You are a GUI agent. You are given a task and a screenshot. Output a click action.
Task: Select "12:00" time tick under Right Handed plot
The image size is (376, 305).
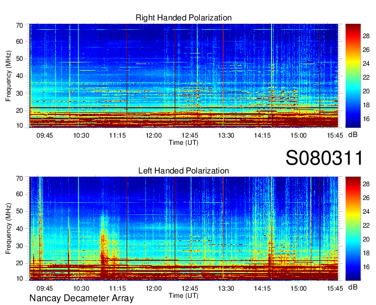click(154, 135)
